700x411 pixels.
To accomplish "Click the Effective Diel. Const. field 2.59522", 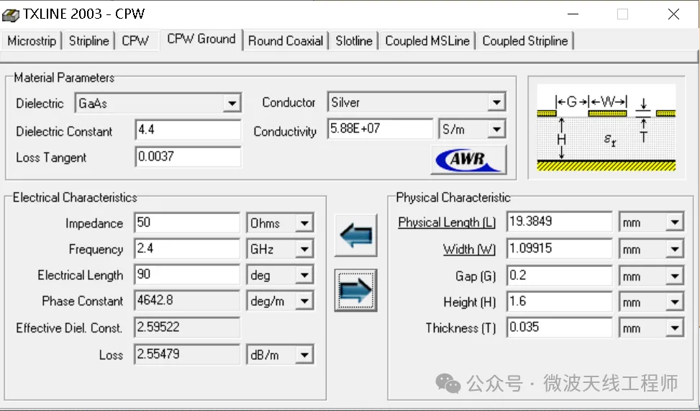I will pos(187,328).
